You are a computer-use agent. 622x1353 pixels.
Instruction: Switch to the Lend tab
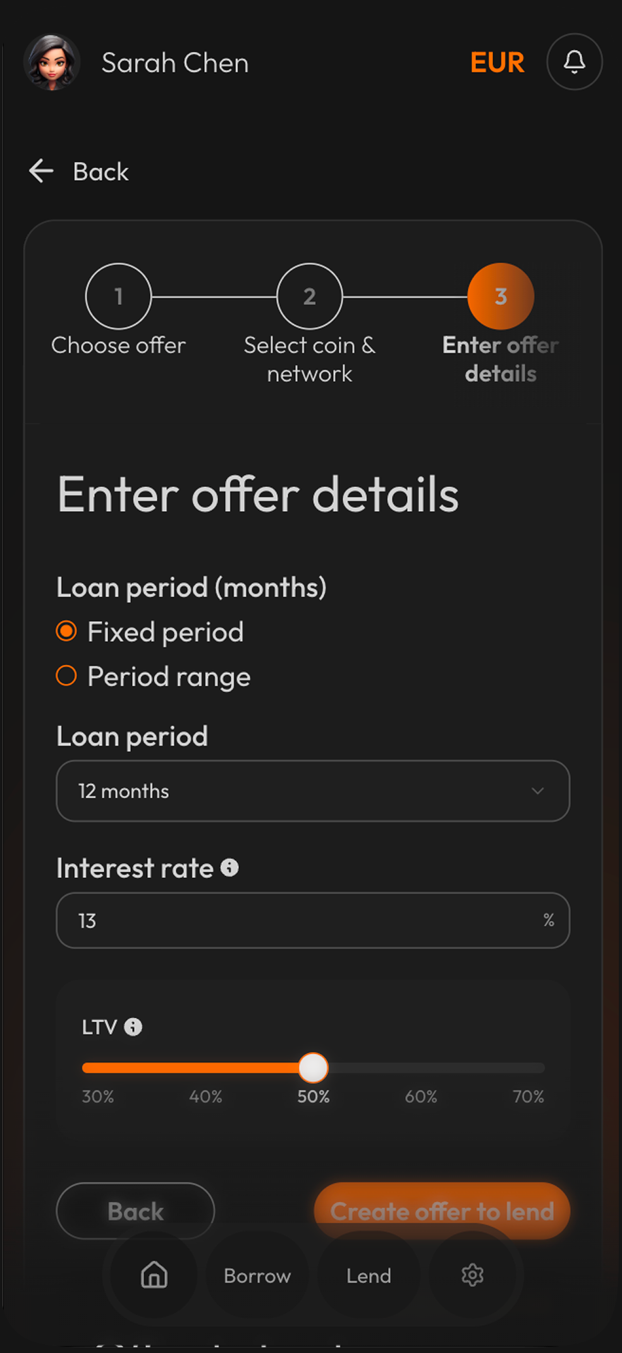(369, 1276)
